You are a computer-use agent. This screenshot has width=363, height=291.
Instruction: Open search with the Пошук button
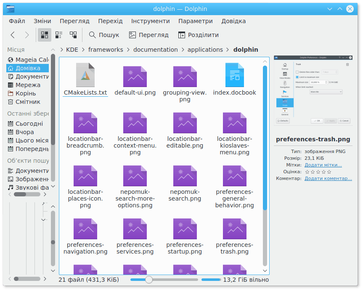click(103, 35)
